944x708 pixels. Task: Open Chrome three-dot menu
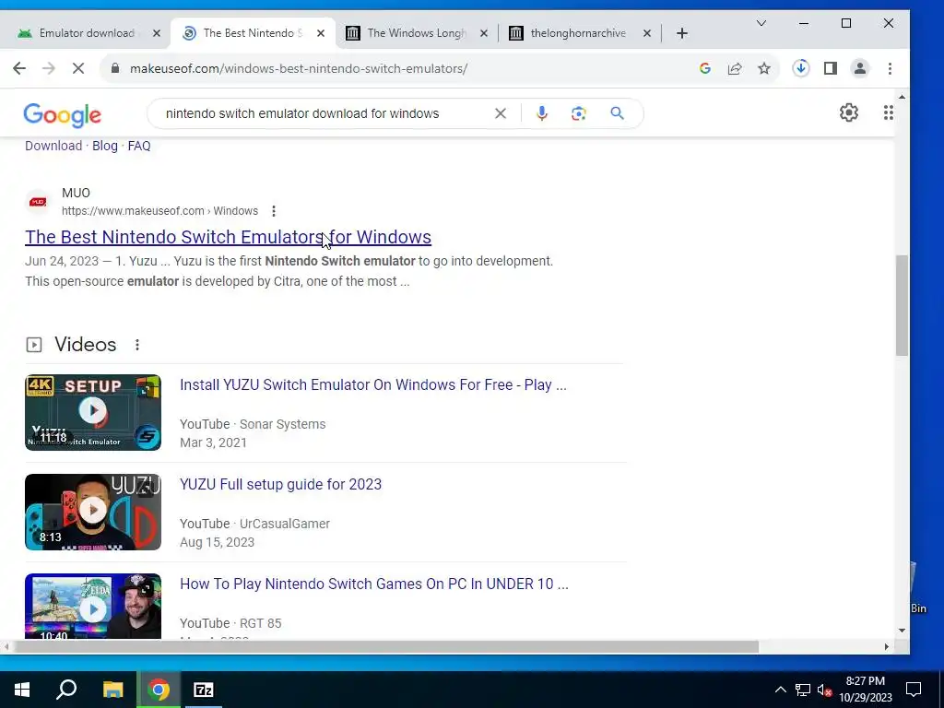890,68
